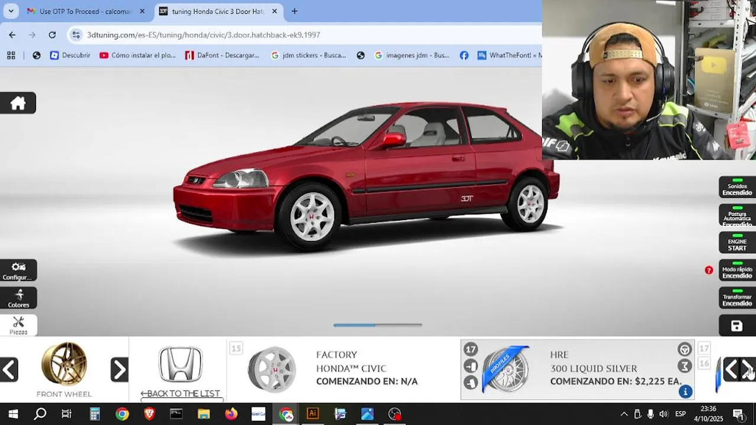Click the size 17 badge on HRE card
Screen dimensions: 756x425
(471, 349)
